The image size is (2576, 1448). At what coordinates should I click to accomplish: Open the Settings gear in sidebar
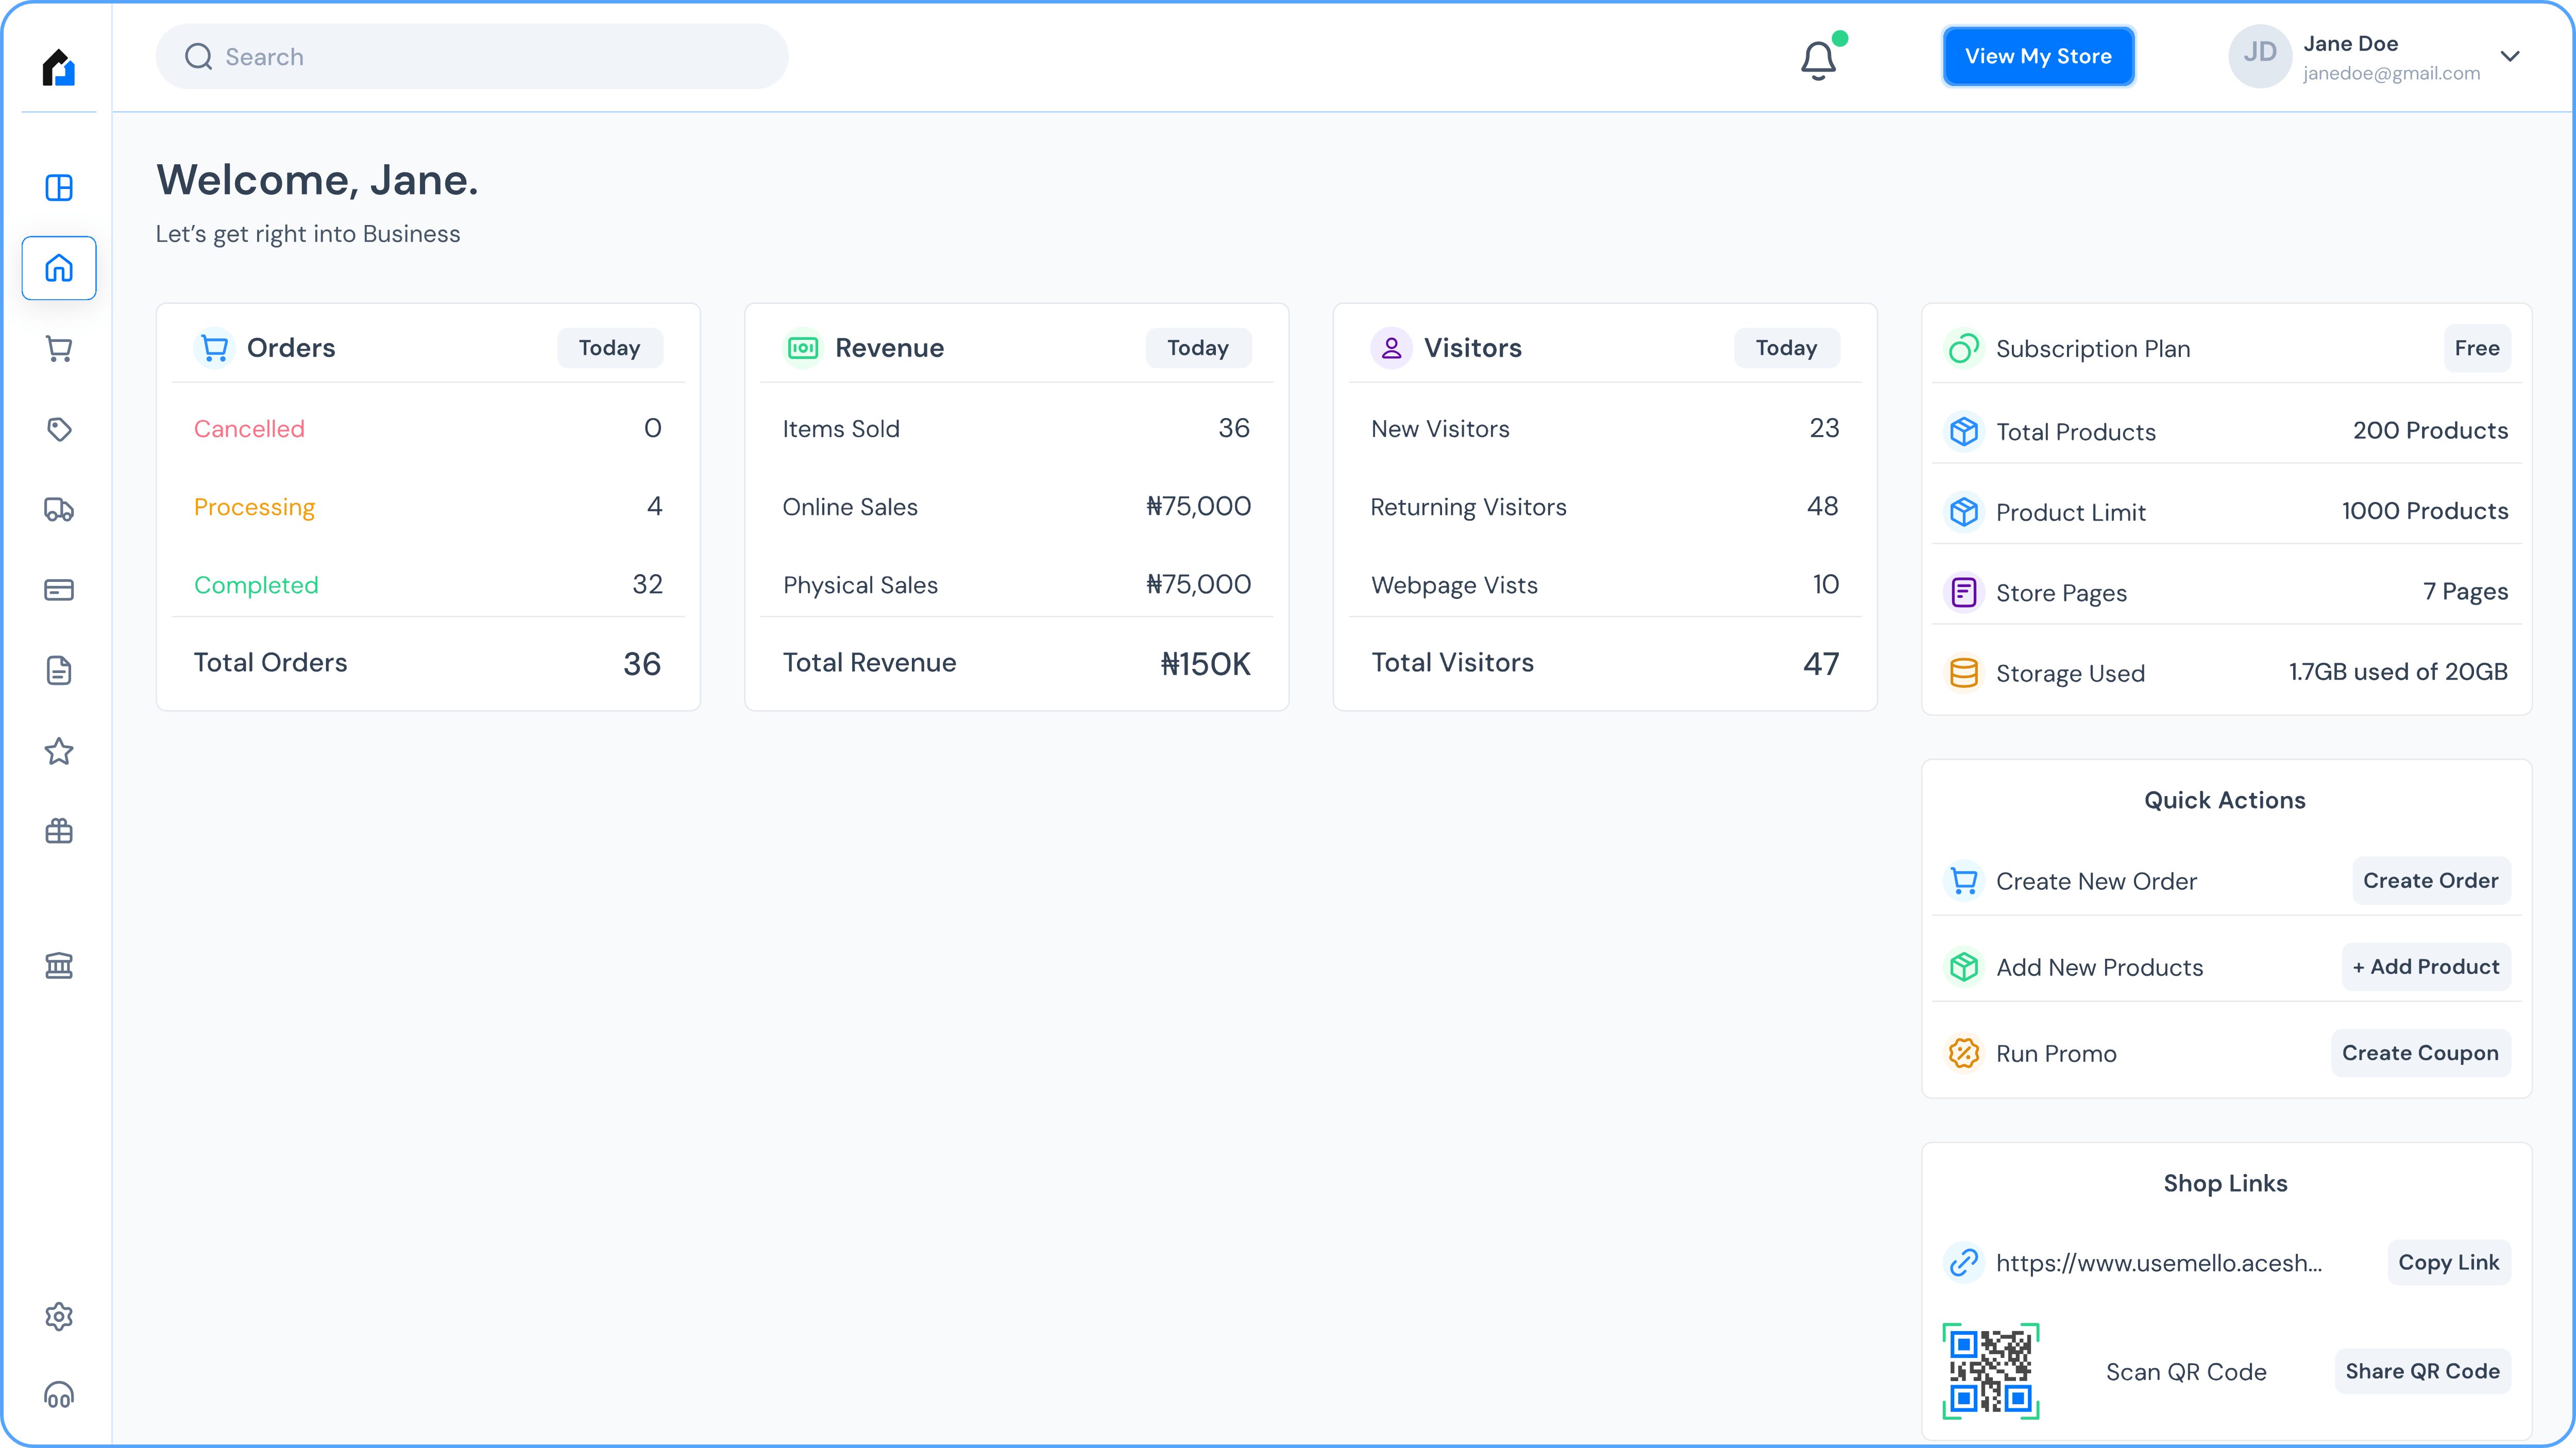[59, 1316]
